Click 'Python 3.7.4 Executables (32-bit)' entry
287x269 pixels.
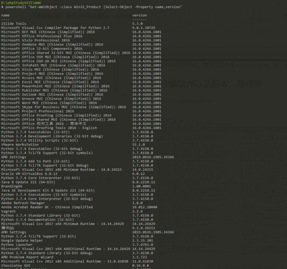[36, 132]
